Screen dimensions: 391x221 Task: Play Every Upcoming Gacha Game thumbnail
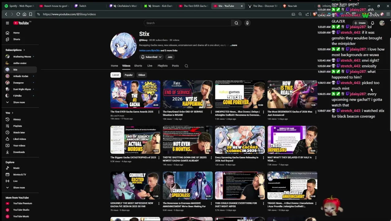[240, 140]
